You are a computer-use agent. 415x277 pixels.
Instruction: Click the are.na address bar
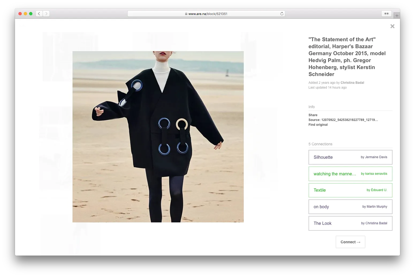pyautogui.click(x=206, y=14)
